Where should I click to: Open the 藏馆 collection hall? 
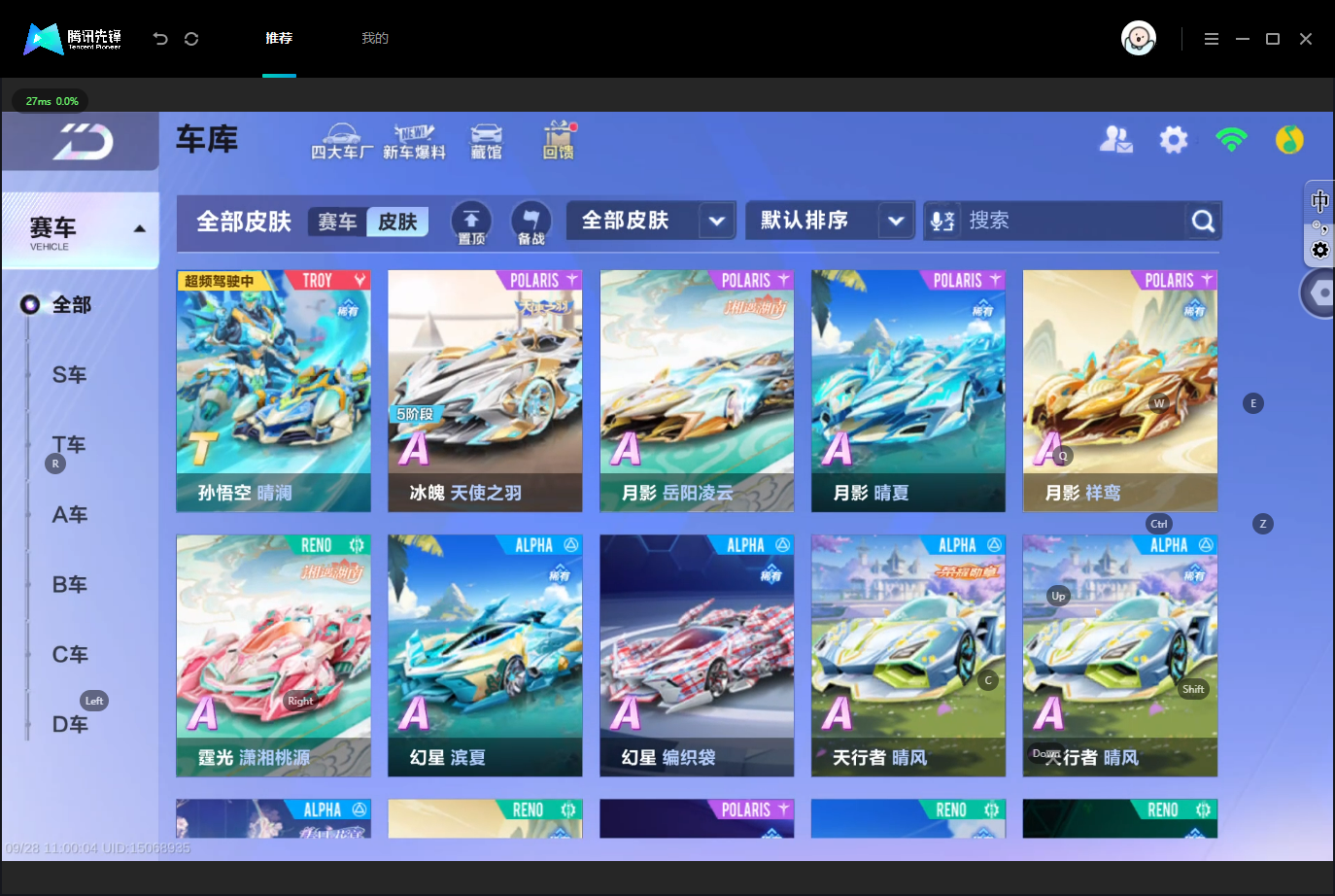tap(487, 142)
